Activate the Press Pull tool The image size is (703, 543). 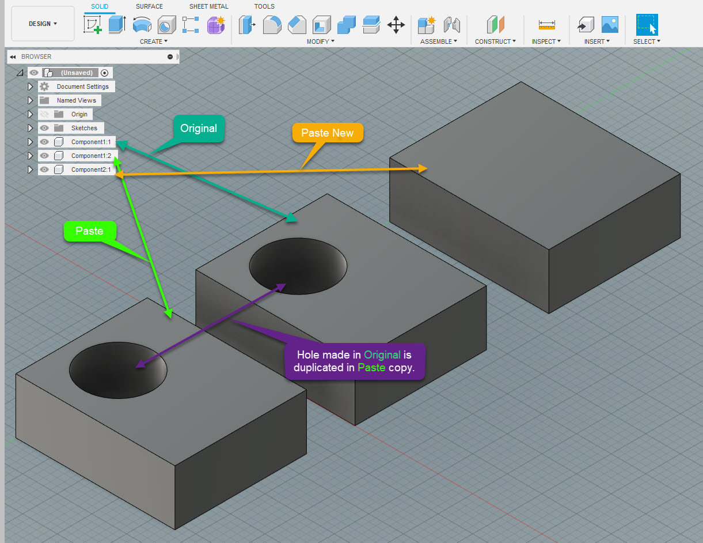click(248, 25)
